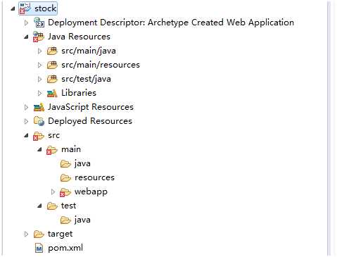The image size is (337, 257).
Task: Click the Java Resources error-marked icon
Action: [x=39, y=37]
